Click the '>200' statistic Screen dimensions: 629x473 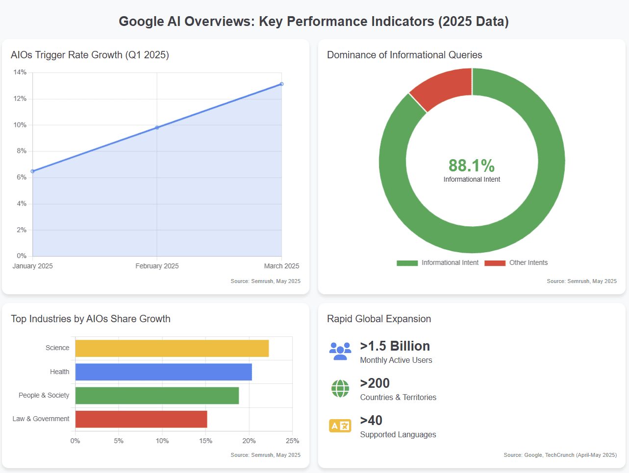click(x=375, y=383)
